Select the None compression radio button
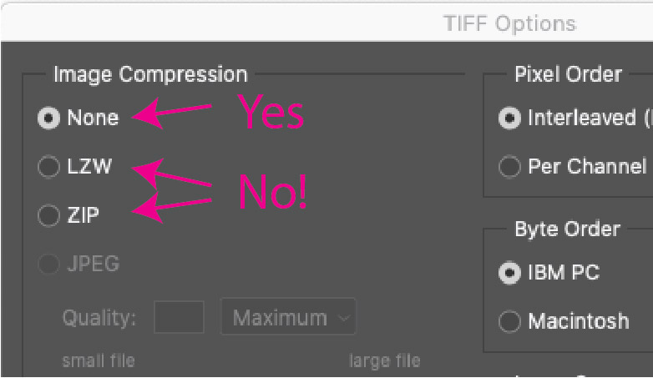Viewport: 653px width, 378px height. pyautogui.click(x=49, y=118)
